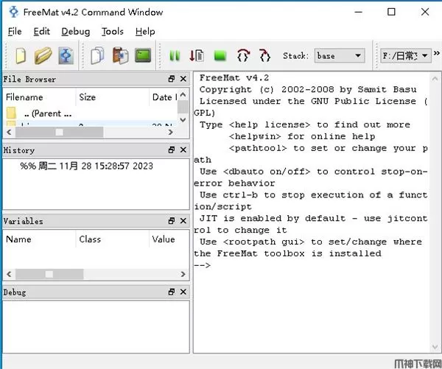Viewport: 442px width, 369px height.
Task: Click the FreeMat logo in title bar
Action: coord(13,12)
